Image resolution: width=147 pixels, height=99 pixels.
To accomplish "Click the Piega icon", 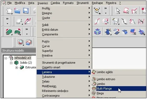I will 94,93.
